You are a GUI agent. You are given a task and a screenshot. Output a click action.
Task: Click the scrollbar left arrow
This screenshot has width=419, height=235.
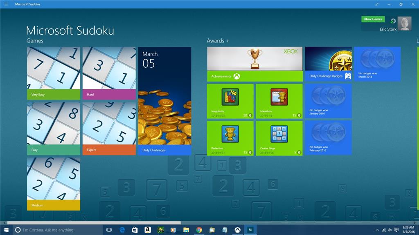pyautogui.click(x=5, y=223)
